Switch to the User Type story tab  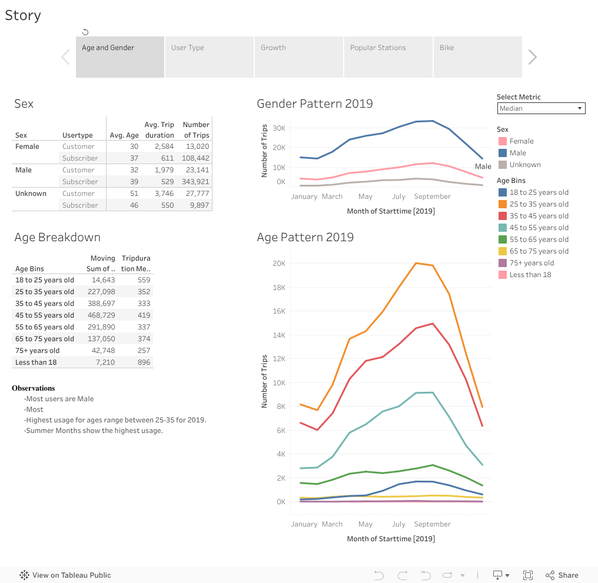(210, 57)
